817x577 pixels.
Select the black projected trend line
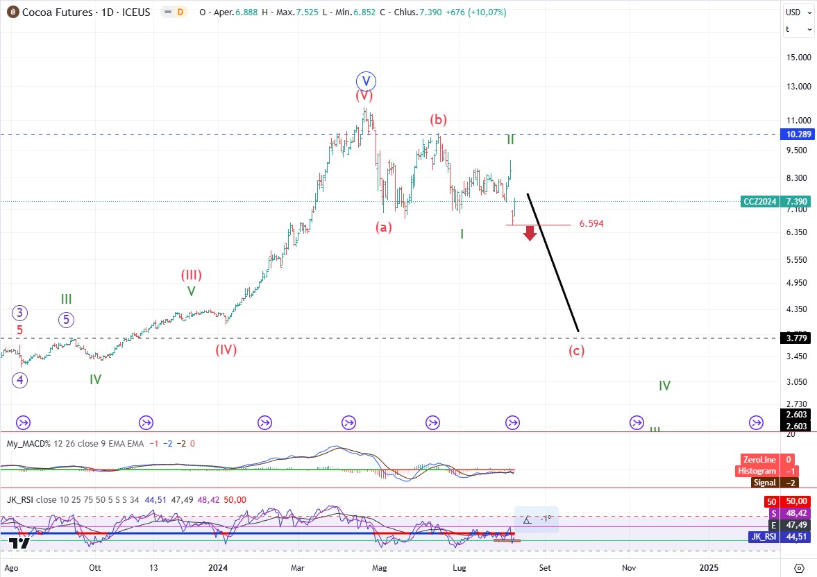(x=553, y=263)
